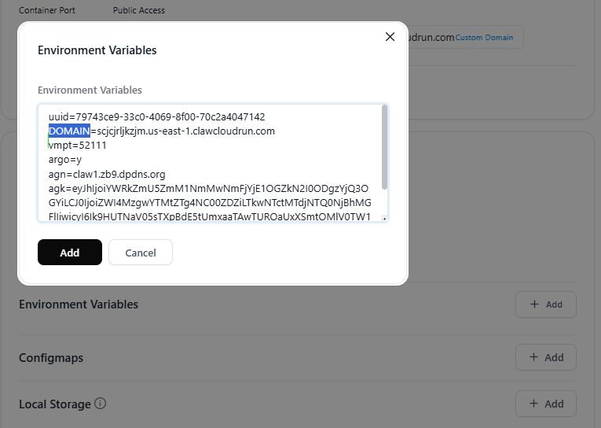The height and width of the screenshot is (428, 601).
Task: Click the Configmaps section heading
Action: (51, 358)
